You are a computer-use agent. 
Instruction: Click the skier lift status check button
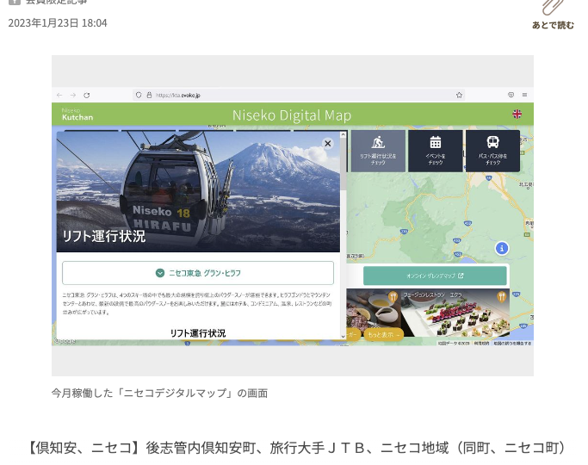point(378,152)
